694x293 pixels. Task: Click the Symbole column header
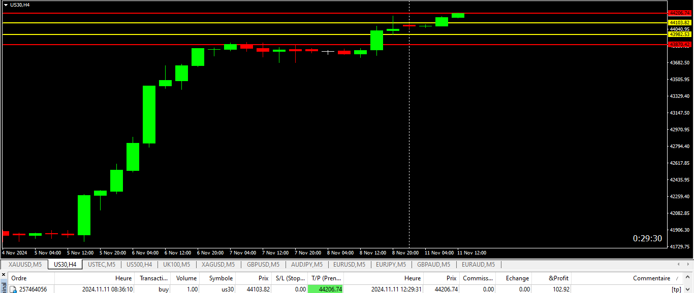pos(220,278)
